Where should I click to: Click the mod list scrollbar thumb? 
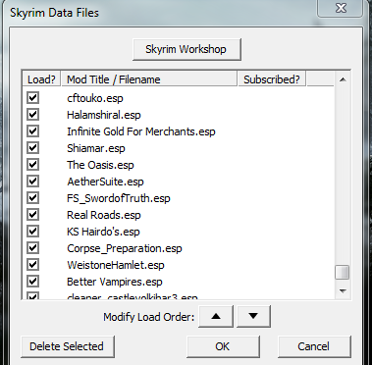[343, 272]
